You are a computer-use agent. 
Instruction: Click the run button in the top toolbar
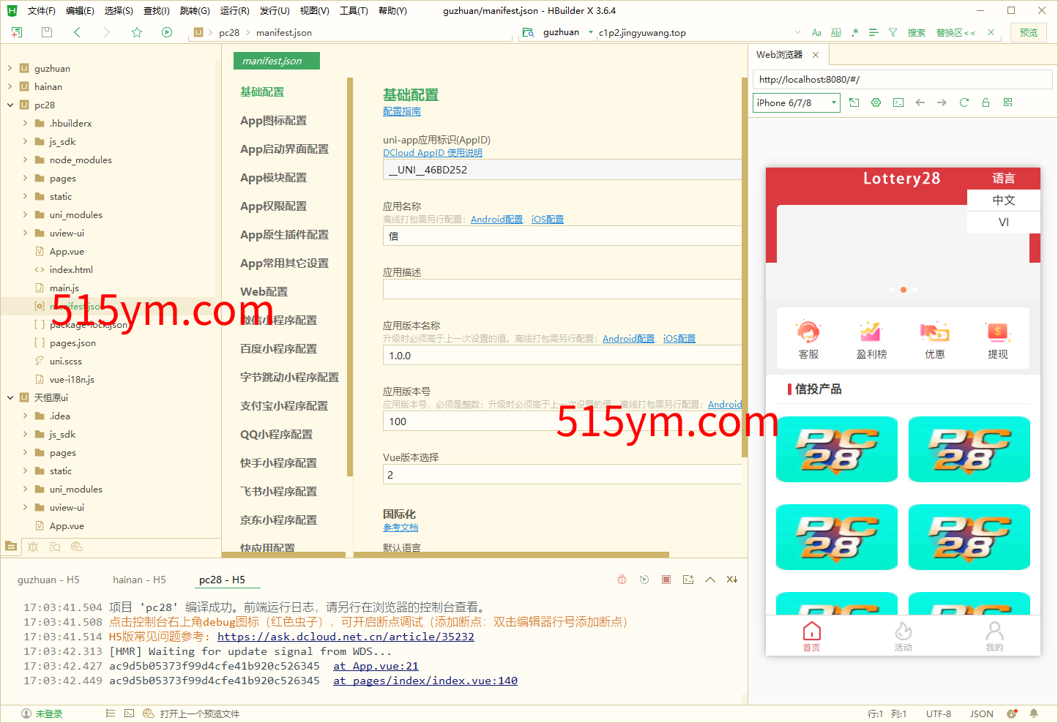[167, 32]
